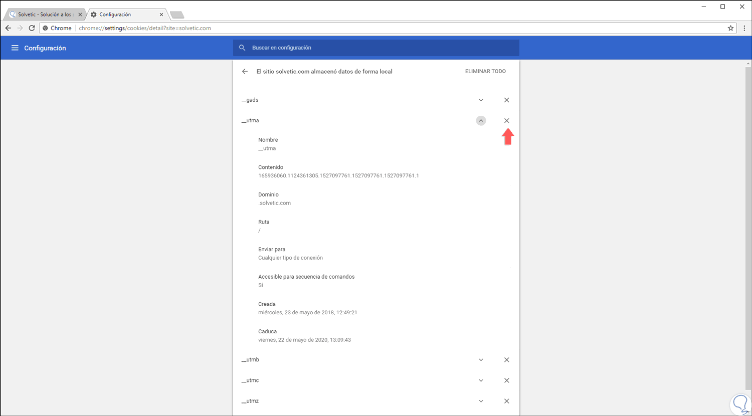
Task: Delete the __utmb cookie
Action: click(507, 360)
